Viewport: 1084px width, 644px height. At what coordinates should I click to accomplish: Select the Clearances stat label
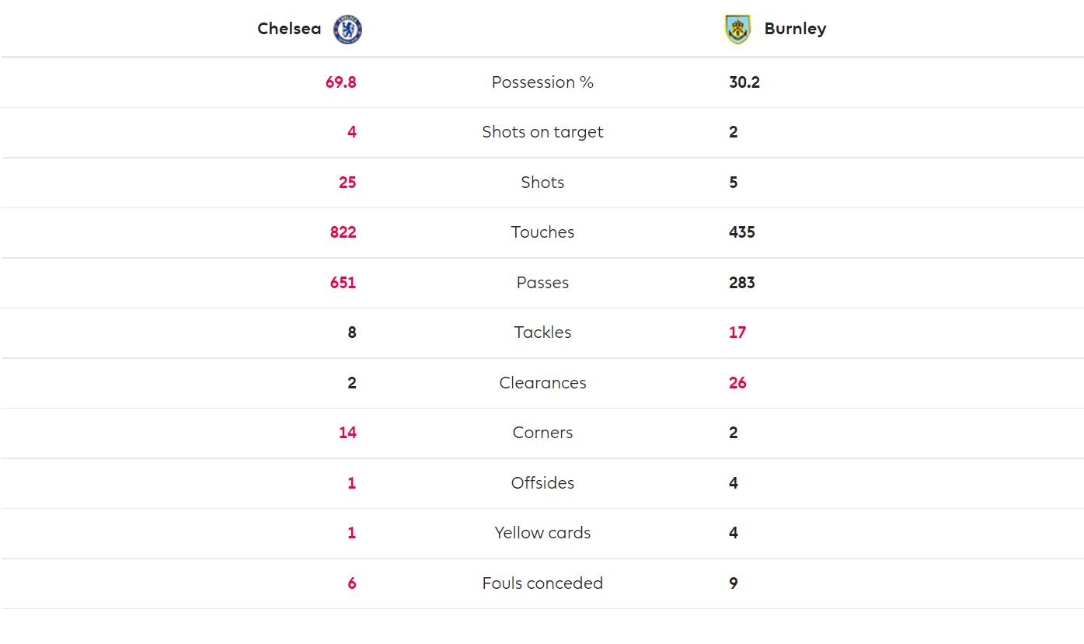(x=542, y=383)
